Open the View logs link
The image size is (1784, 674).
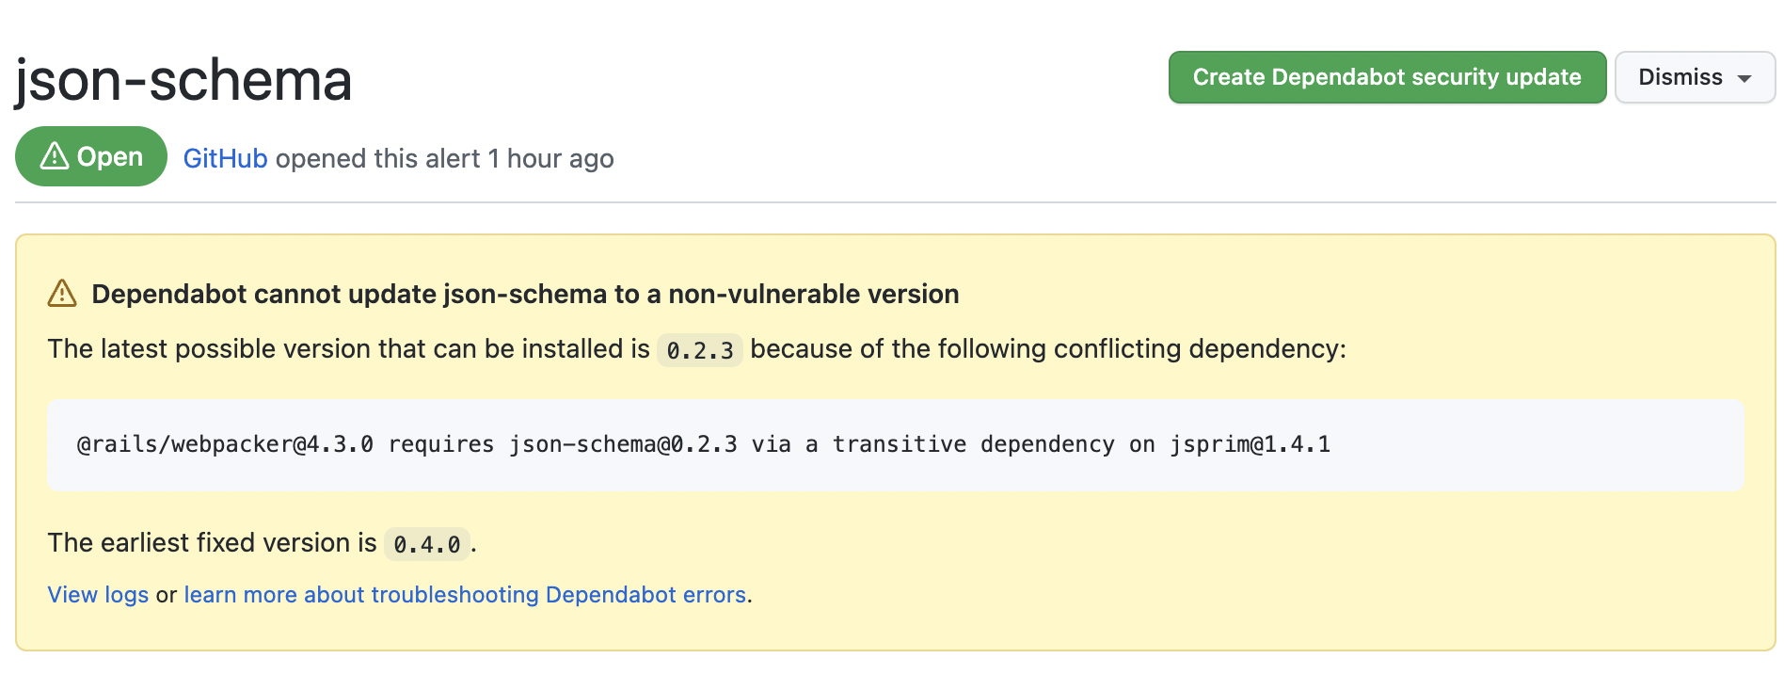click(98, 595)
